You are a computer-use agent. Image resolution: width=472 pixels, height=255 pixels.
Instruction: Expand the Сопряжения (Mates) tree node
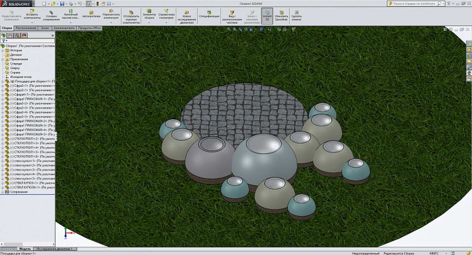3,192
